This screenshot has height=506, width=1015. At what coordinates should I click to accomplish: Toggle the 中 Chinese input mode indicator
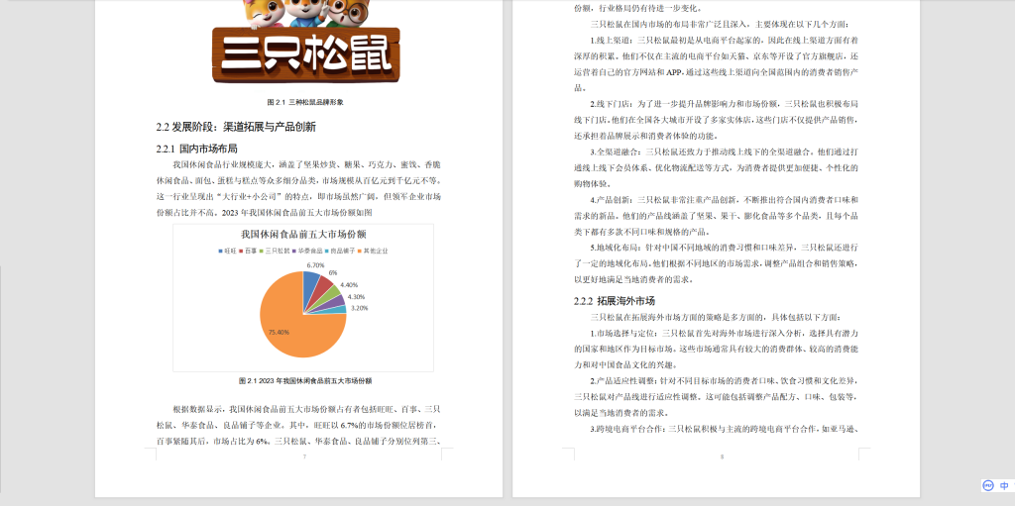(x=1004, y=485)
